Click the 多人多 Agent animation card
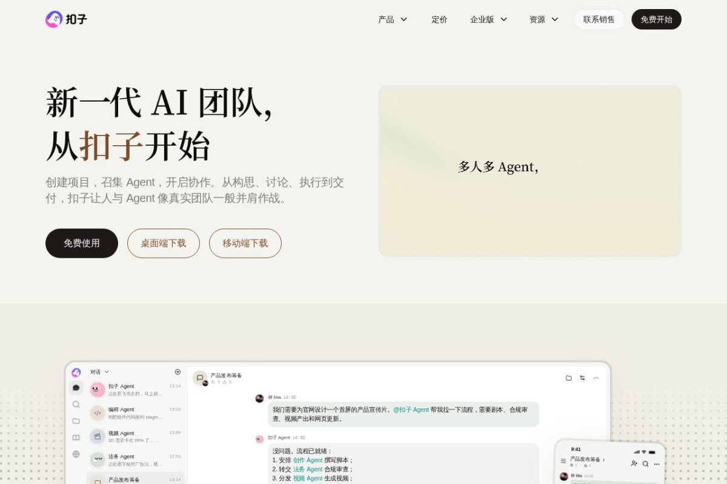This screenshot has width=727, height=484. point(530,171)
